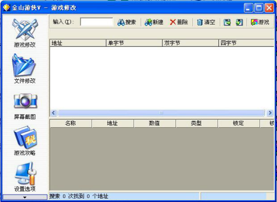Sort by 单字节 column header

134,43
